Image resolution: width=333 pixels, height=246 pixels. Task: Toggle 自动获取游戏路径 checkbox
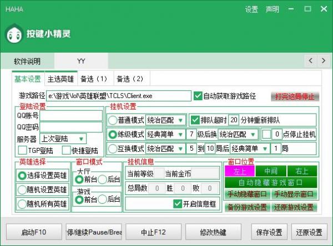(x=198, y=96)
